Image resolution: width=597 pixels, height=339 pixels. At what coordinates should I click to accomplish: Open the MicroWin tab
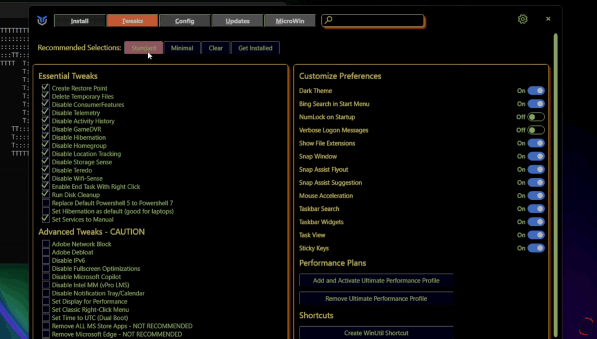[290, 21]
